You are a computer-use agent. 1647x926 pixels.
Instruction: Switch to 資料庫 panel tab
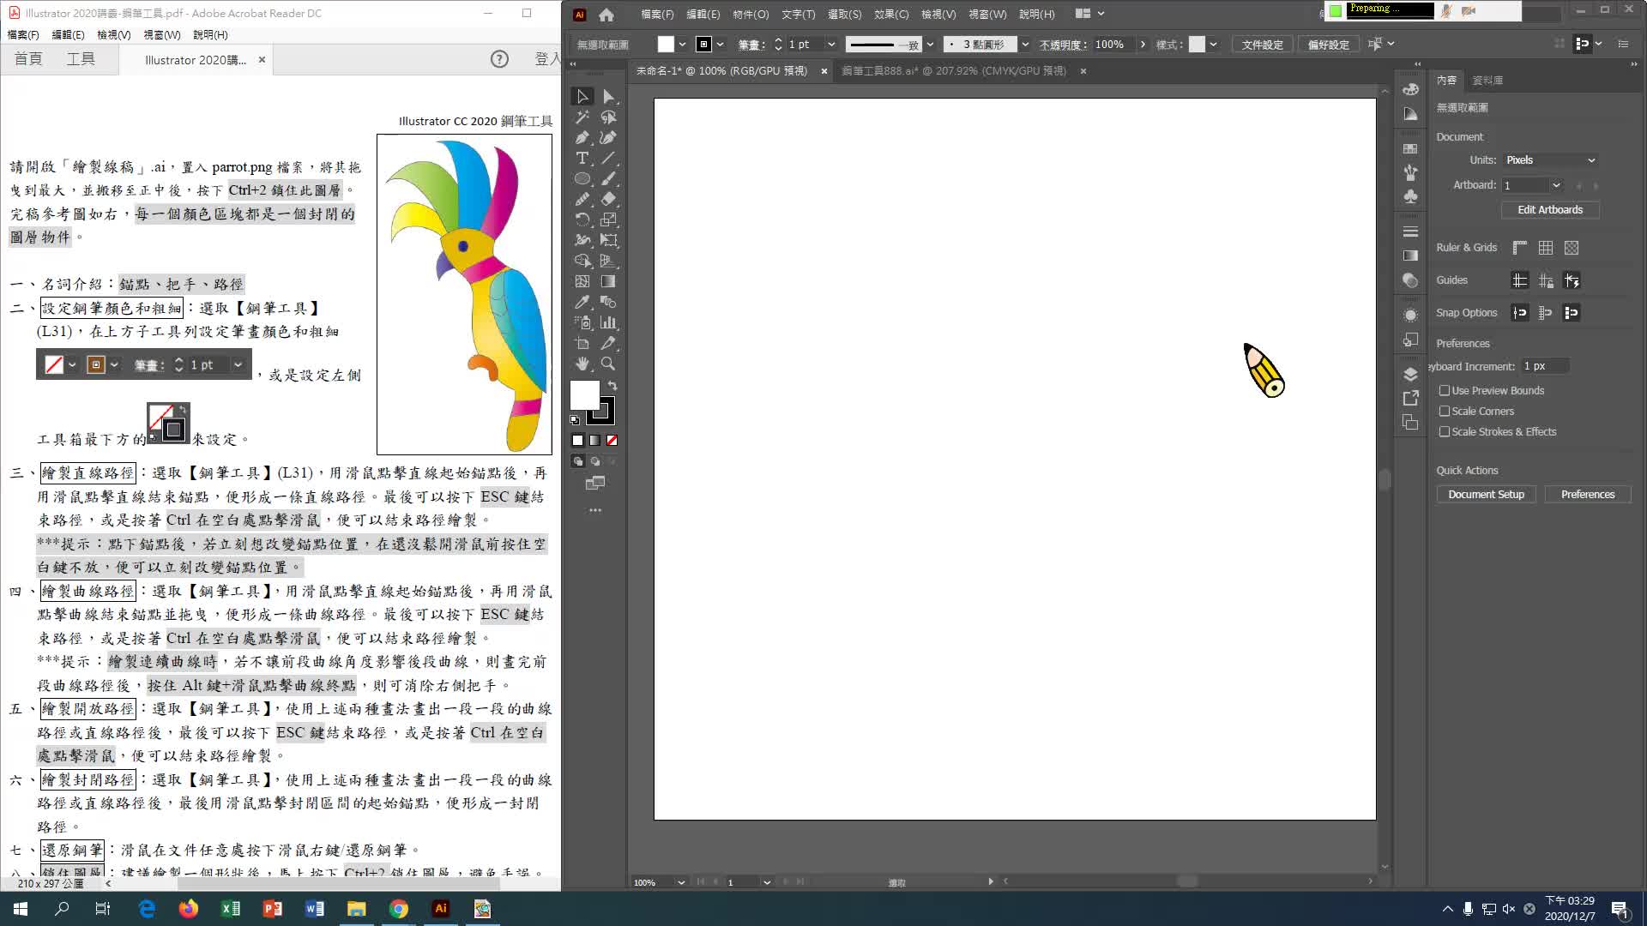(1487, 81)
